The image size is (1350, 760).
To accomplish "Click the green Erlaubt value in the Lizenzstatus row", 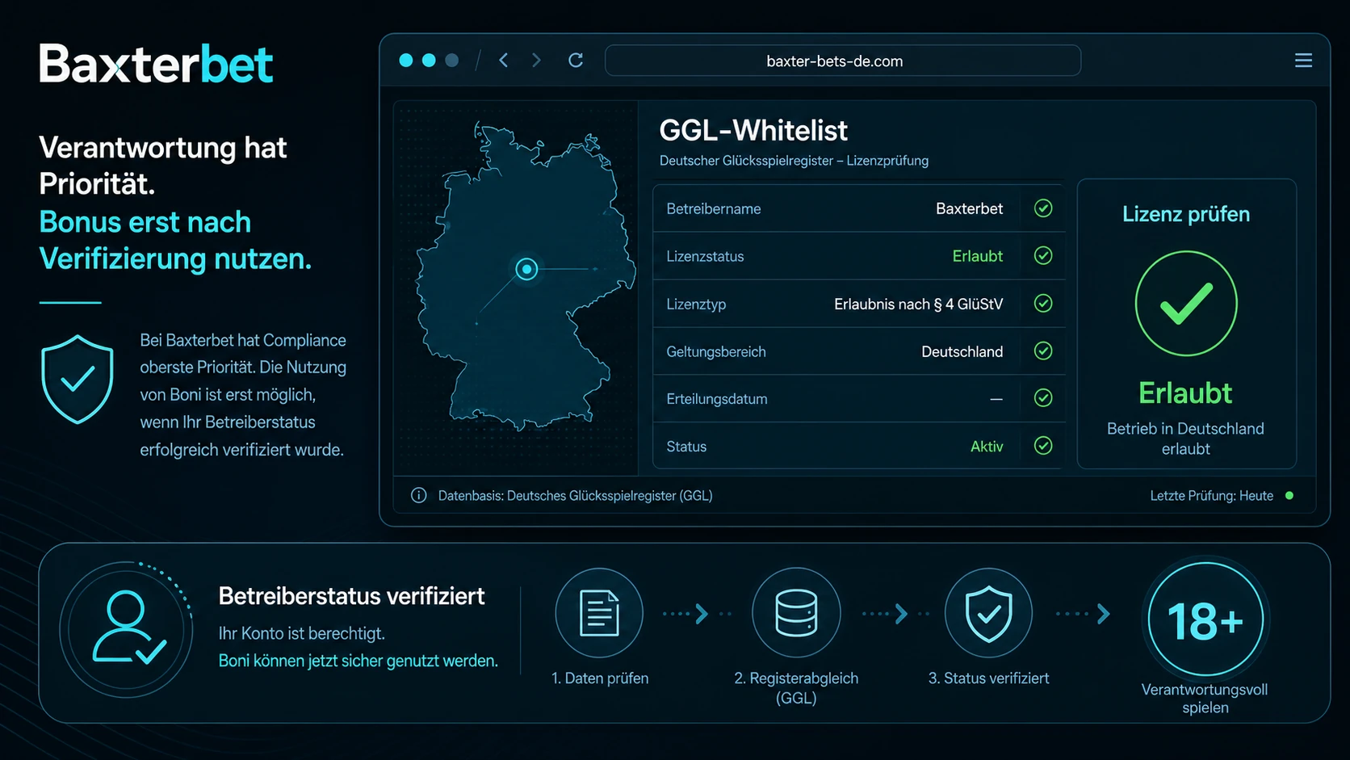I will [x=978, y=256].
